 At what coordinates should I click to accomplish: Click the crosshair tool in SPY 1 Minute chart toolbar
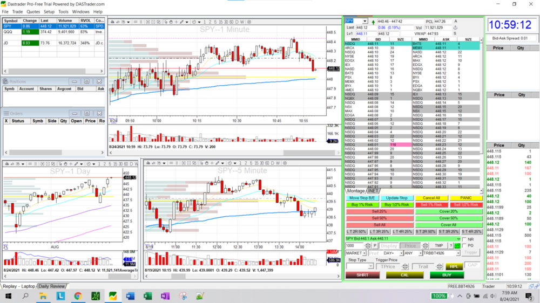pos(177,22)
